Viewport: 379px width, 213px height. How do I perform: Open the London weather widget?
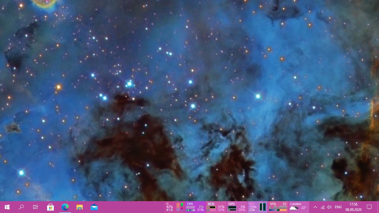click(299, 207)
